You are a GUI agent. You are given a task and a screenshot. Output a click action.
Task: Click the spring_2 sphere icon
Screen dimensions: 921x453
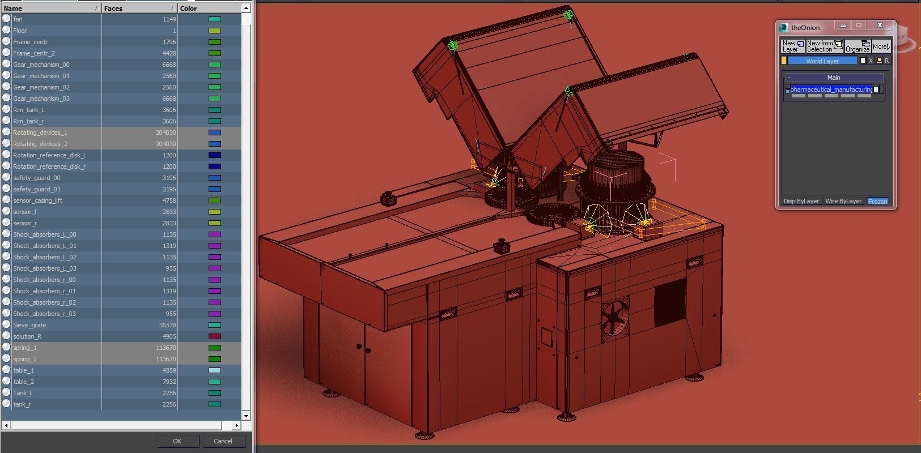click(6, 358)
